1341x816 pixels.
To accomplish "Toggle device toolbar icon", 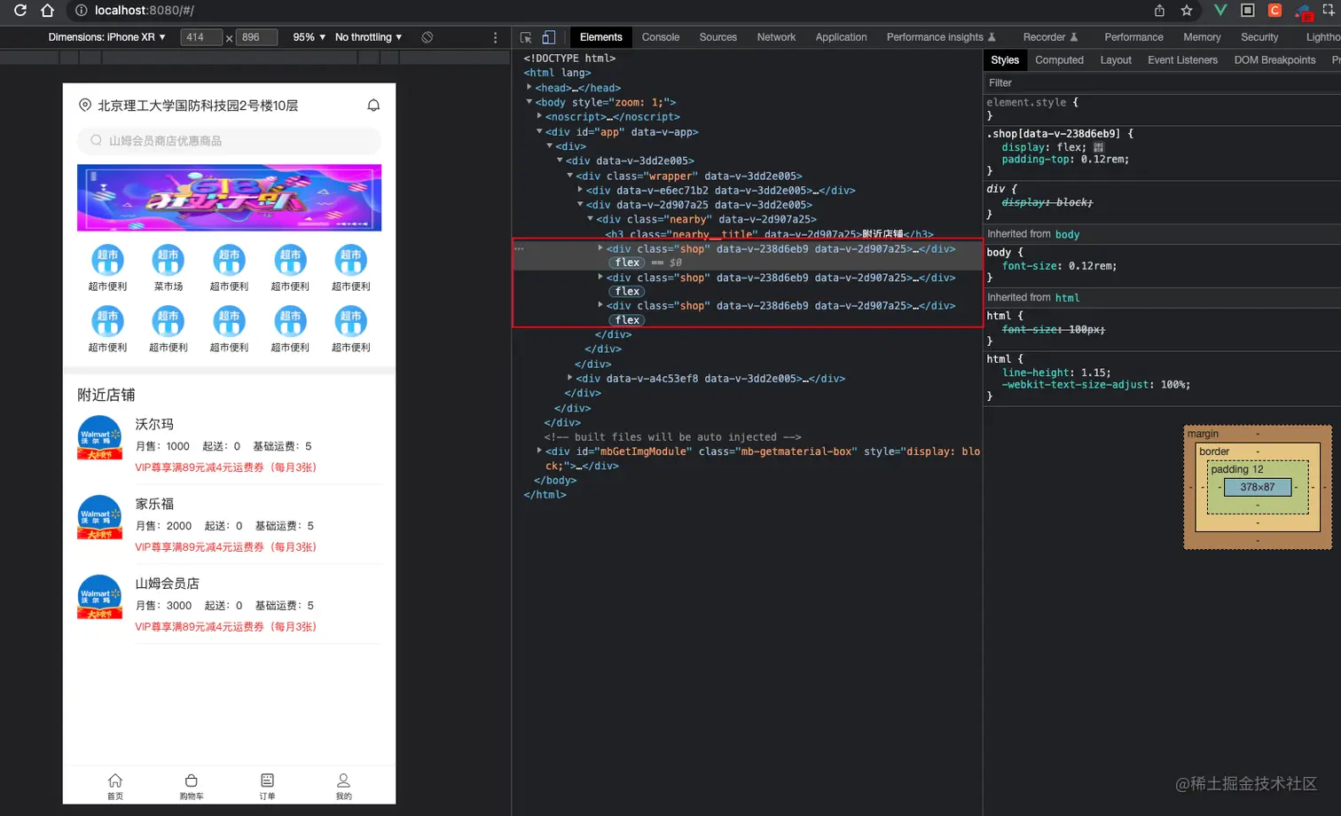I will click(549, 37).
